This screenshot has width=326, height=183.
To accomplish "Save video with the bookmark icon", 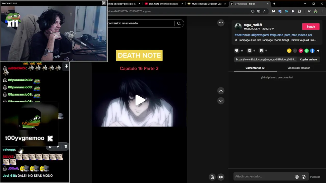I will tap(261, 51).
